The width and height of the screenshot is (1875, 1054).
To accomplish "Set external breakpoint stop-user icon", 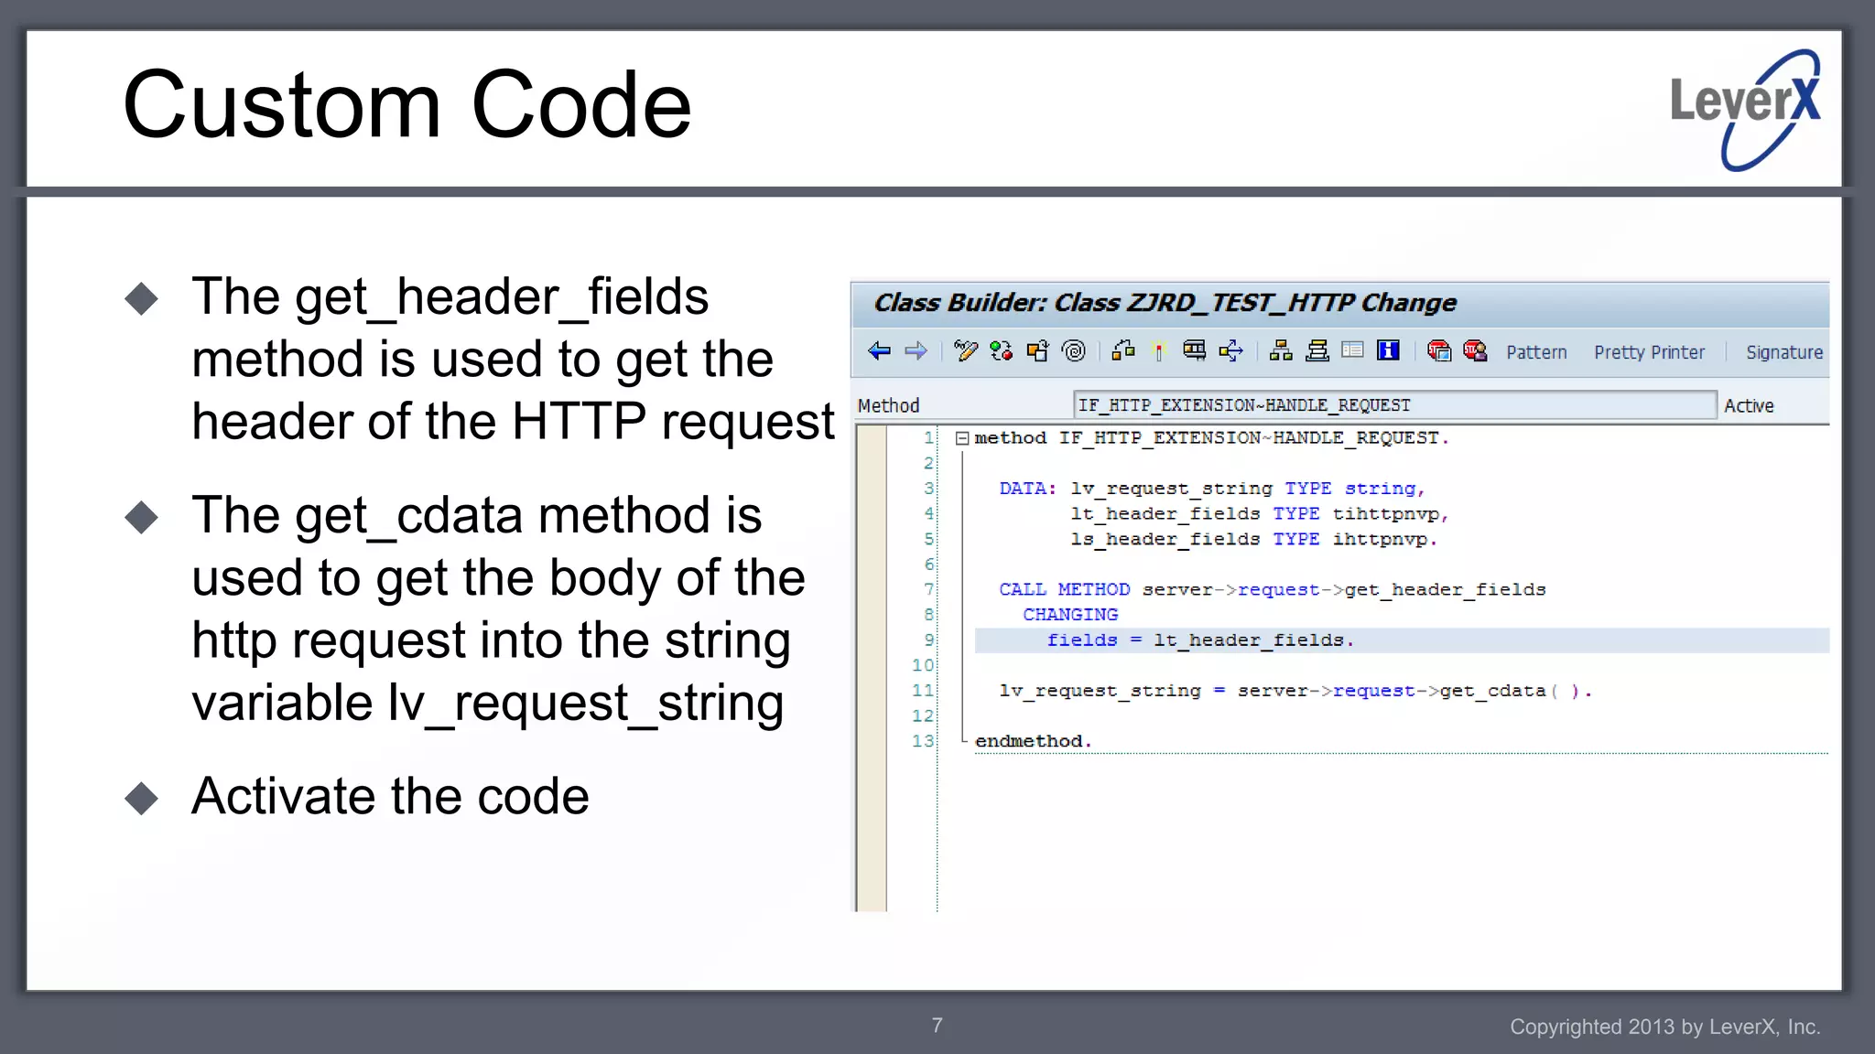I will pos(1475,351).
